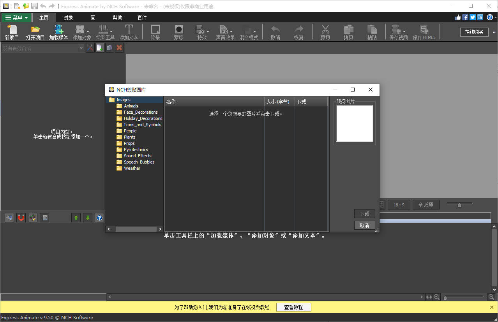Toggle the speaker mute button in timeline
The image size is (498, 322).
[x=9, y=218]
